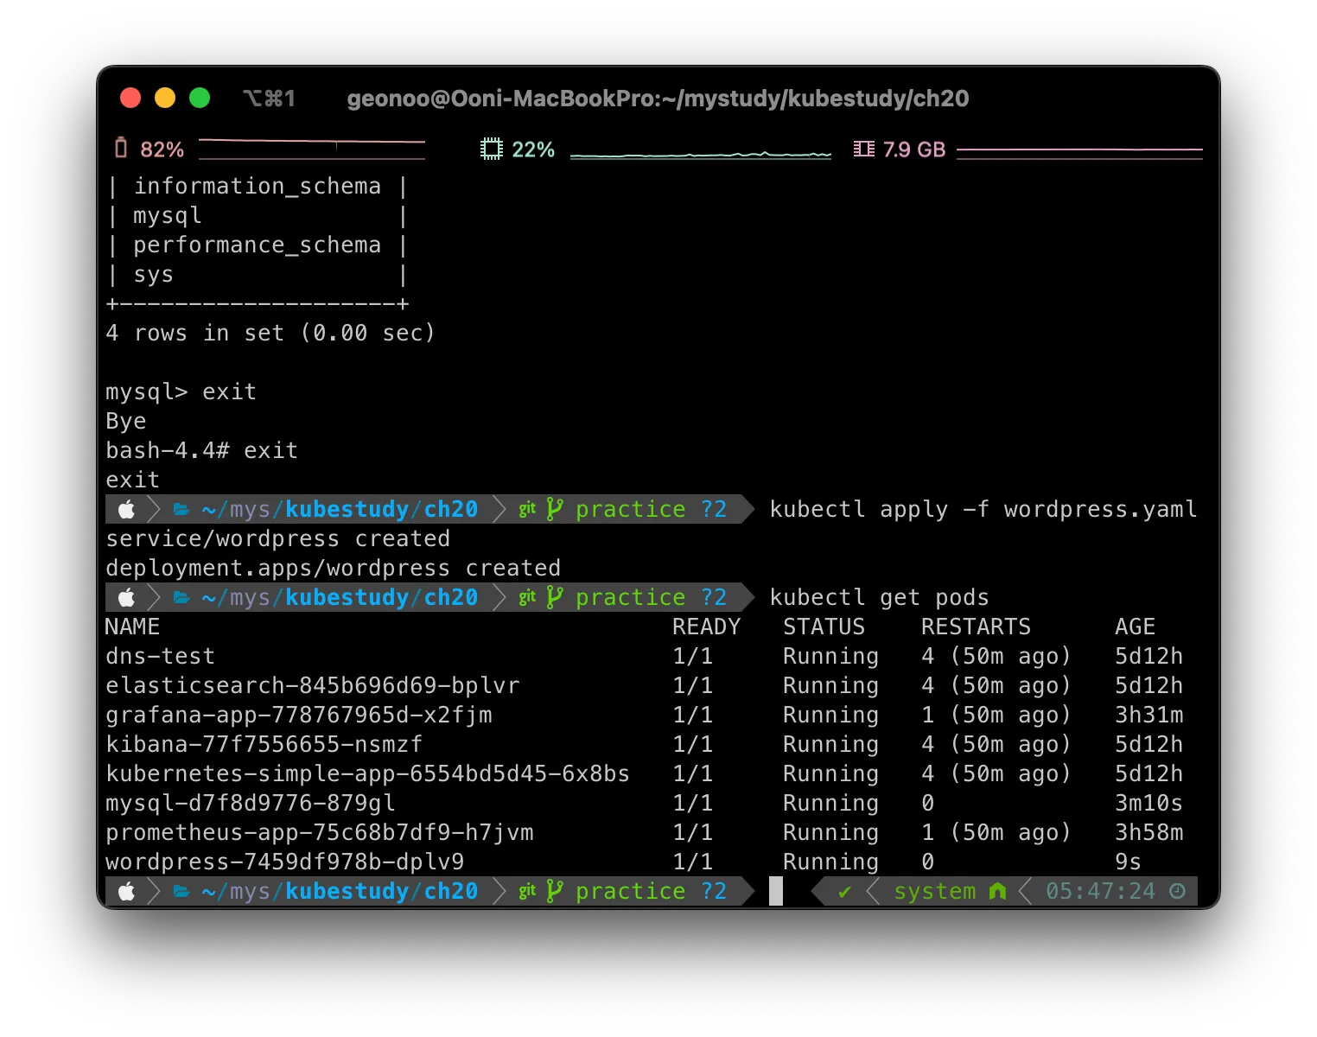Click the CPU chip icon beside 22%
The image size is (1317, 1037).
pyautogui.click(x=492, y=150)
